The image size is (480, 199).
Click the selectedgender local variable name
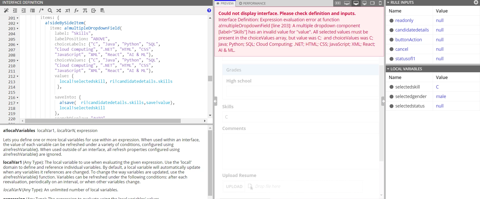(411, 96)
